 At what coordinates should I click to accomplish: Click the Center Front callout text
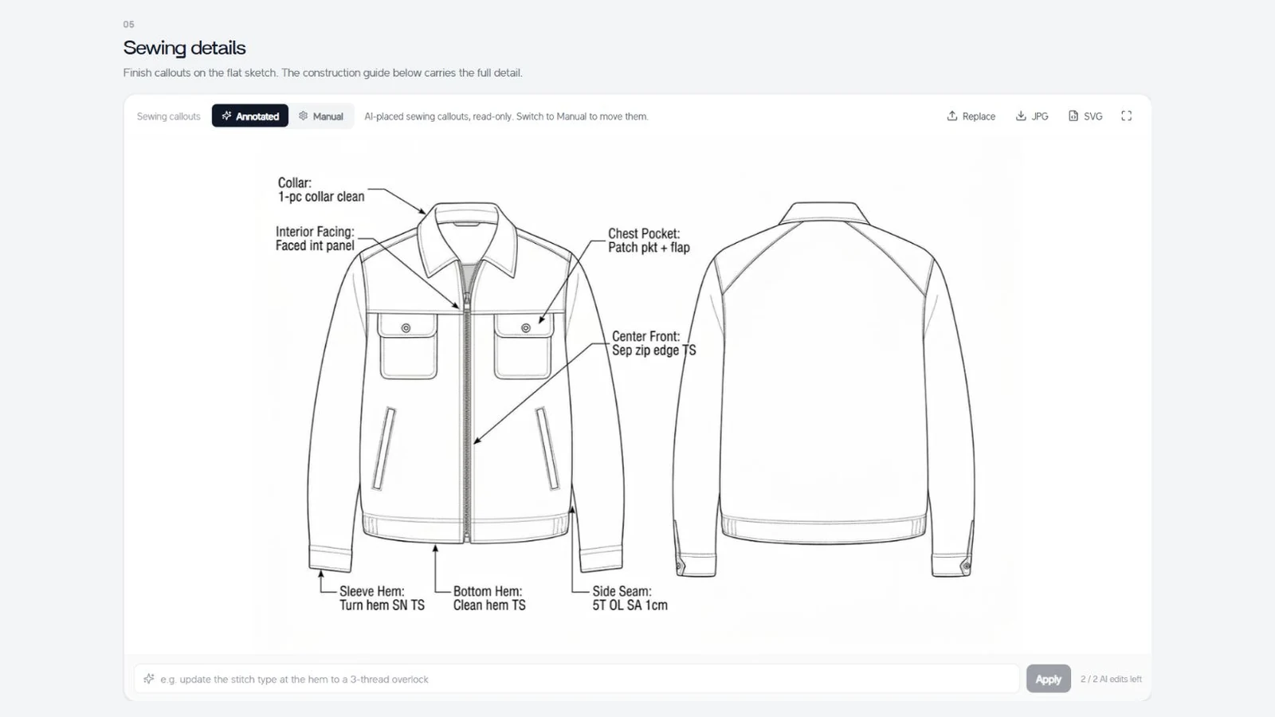[x=653, y=343]
